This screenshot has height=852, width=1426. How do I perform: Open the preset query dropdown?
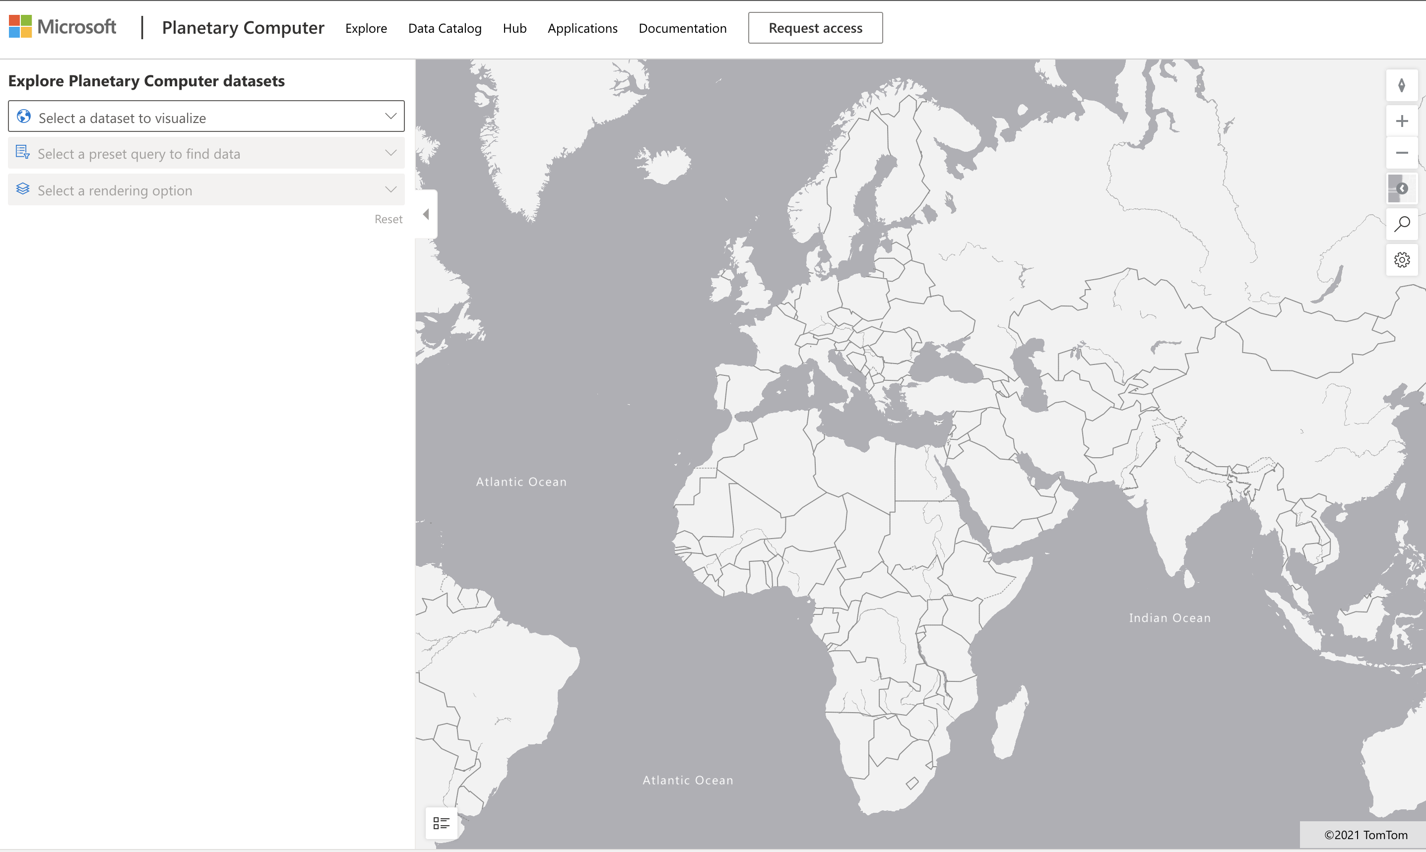[x=206, y=153]
